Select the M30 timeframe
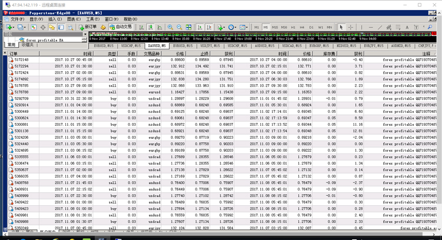The width and height of the screenshot is (442, 240). [284, 27]
